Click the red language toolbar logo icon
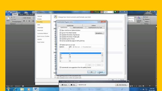Screen dimensions: 162x91 click(x=102, y=12)
